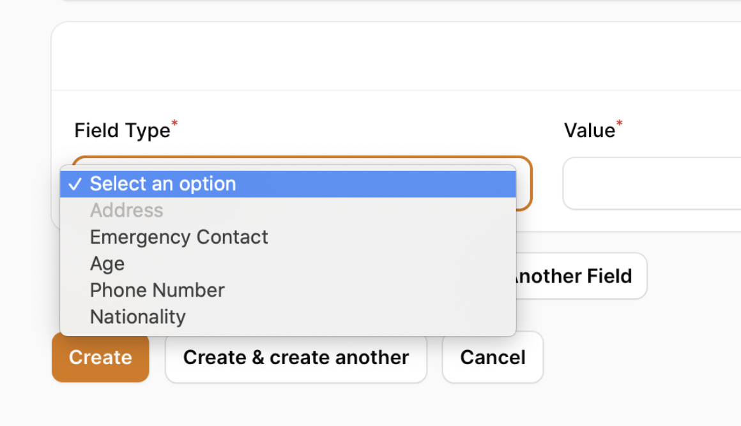Choose the Select an option placeholder entry
Viewport: 741px width, 426px height.
(x=163, y=184)
